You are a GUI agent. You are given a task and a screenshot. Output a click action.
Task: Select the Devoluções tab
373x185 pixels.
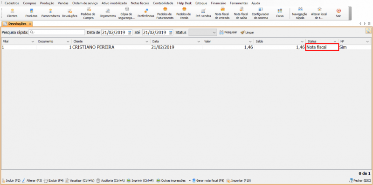[17, 24]
